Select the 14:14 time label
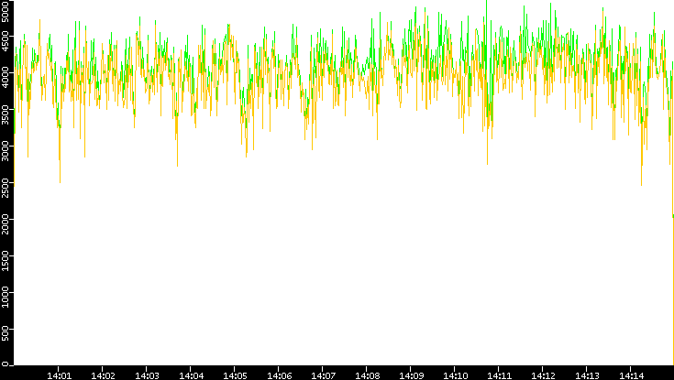Screen dimensions: 674x380 (631, 376)
